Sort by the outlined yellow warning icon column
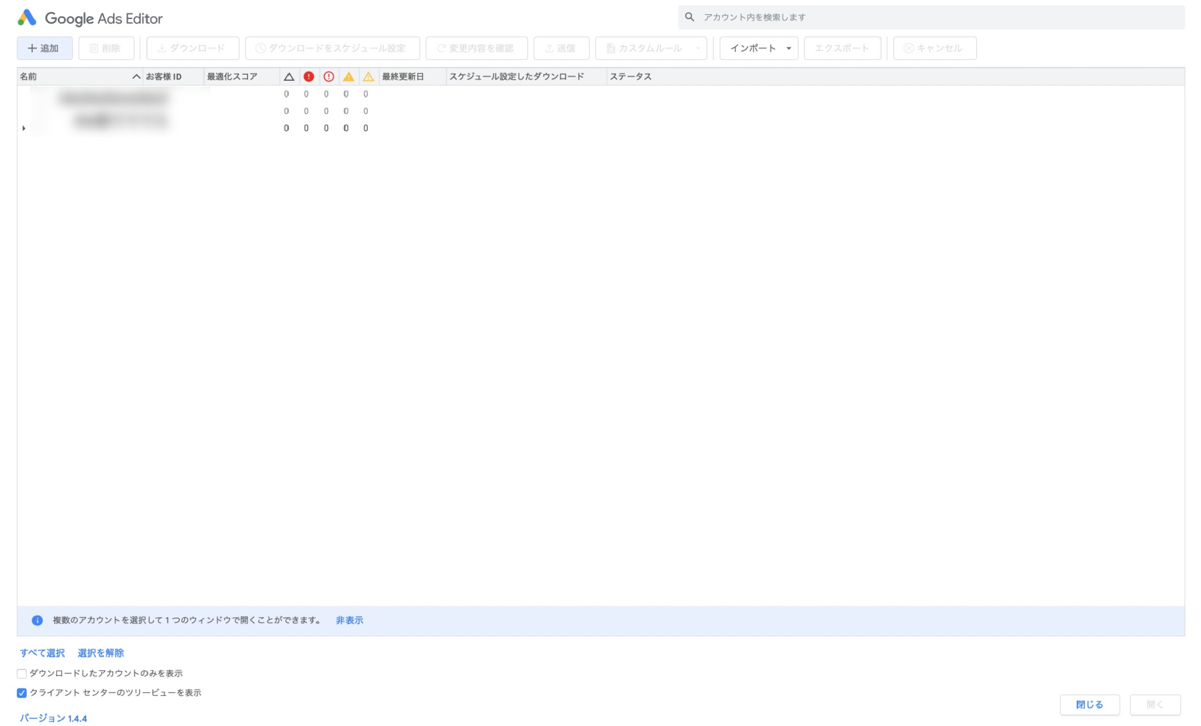Screen dimensions: 1201x726 coord(368,77)
